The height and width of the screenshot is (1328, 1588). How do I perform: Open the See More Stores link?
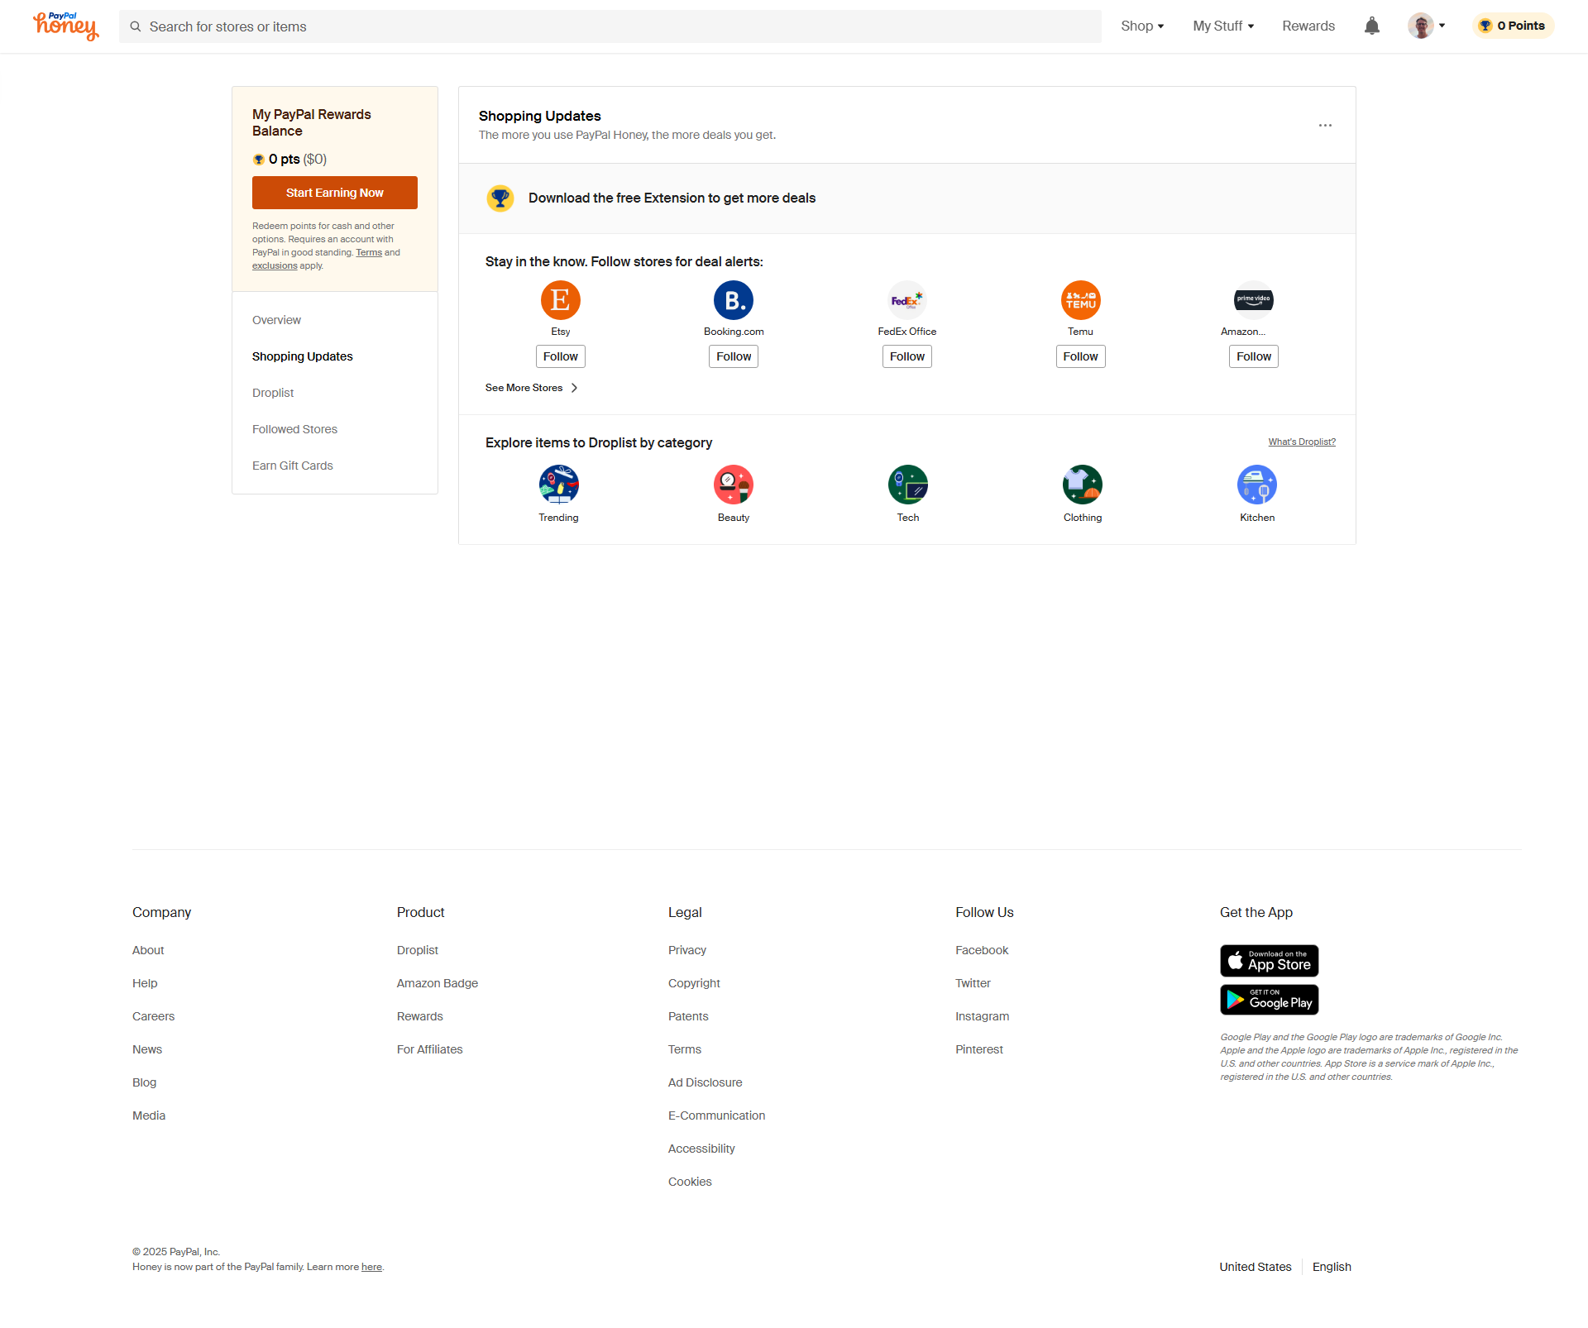click(x=531, y=388)
